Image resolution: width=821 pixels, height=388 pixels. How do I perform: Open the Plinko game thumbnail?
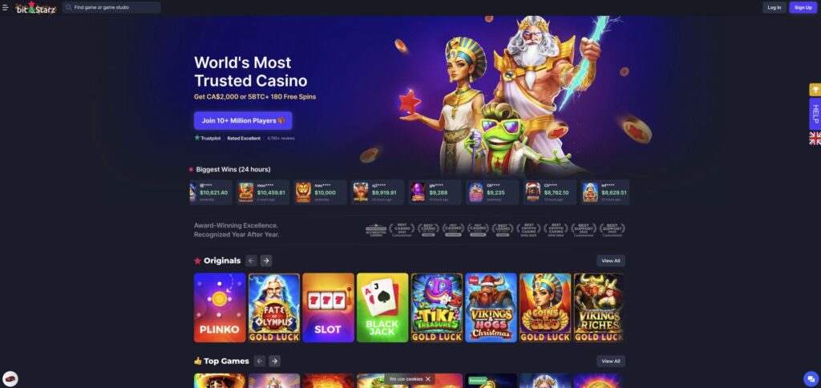220,307
